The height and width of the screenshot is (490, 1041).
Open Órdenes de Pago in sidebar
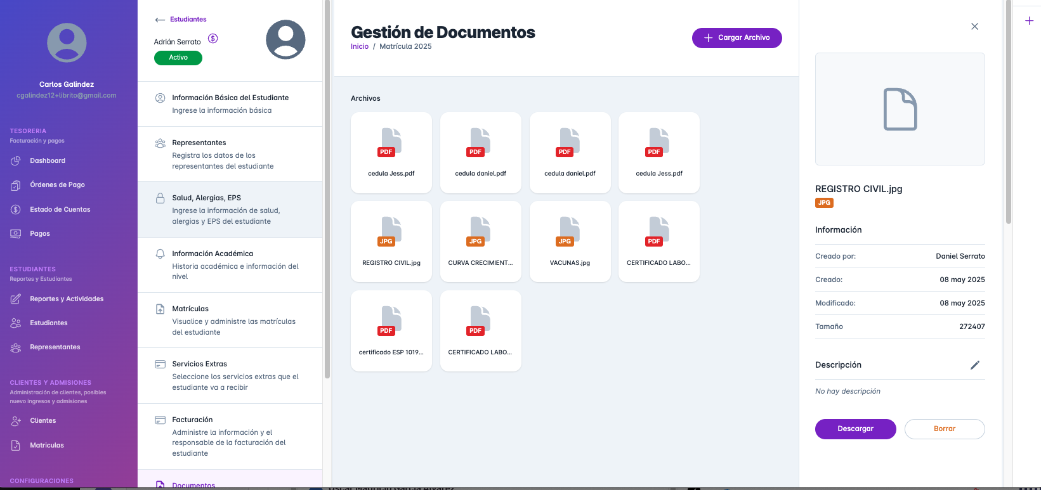click(57, 185)
